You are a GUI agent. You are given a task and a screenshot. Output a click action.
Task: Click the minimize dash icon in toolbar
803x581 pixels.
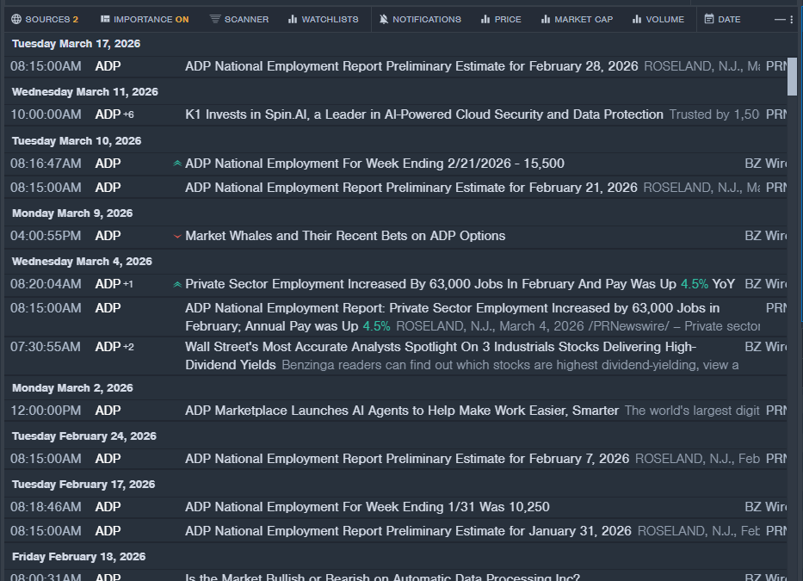[x=780, y=19]
